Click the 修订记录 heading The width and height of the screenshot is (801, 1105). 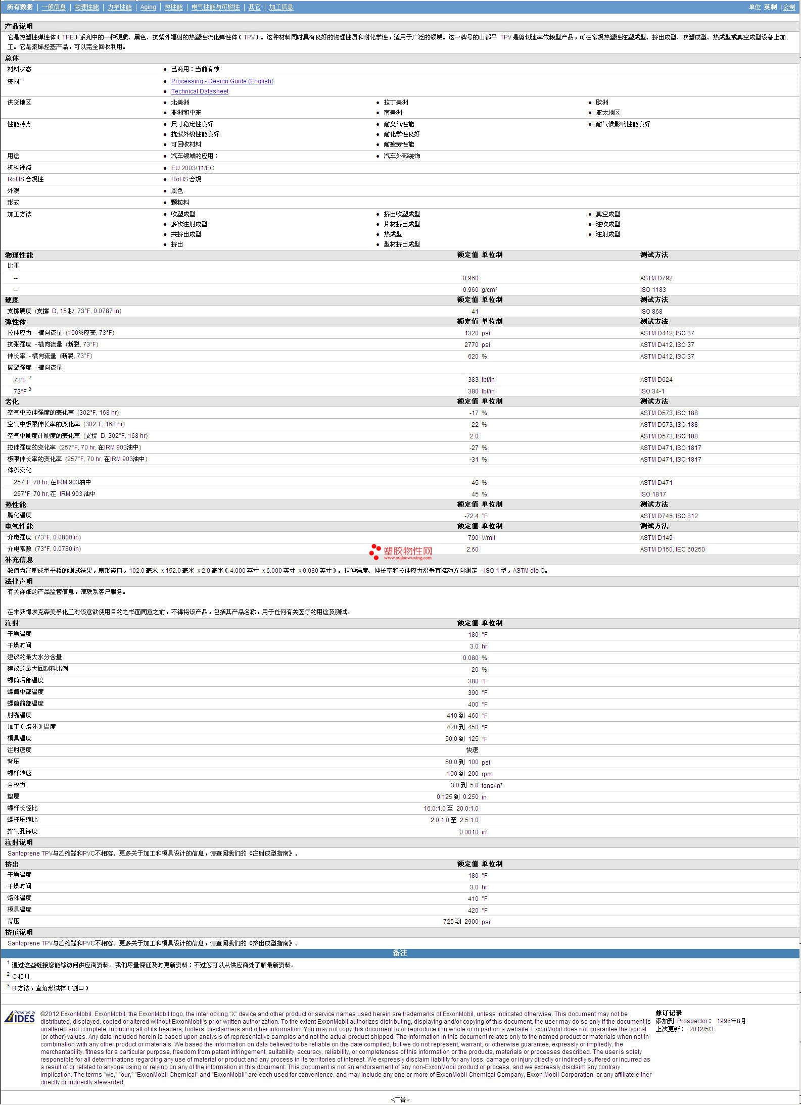click(669, 1013)
